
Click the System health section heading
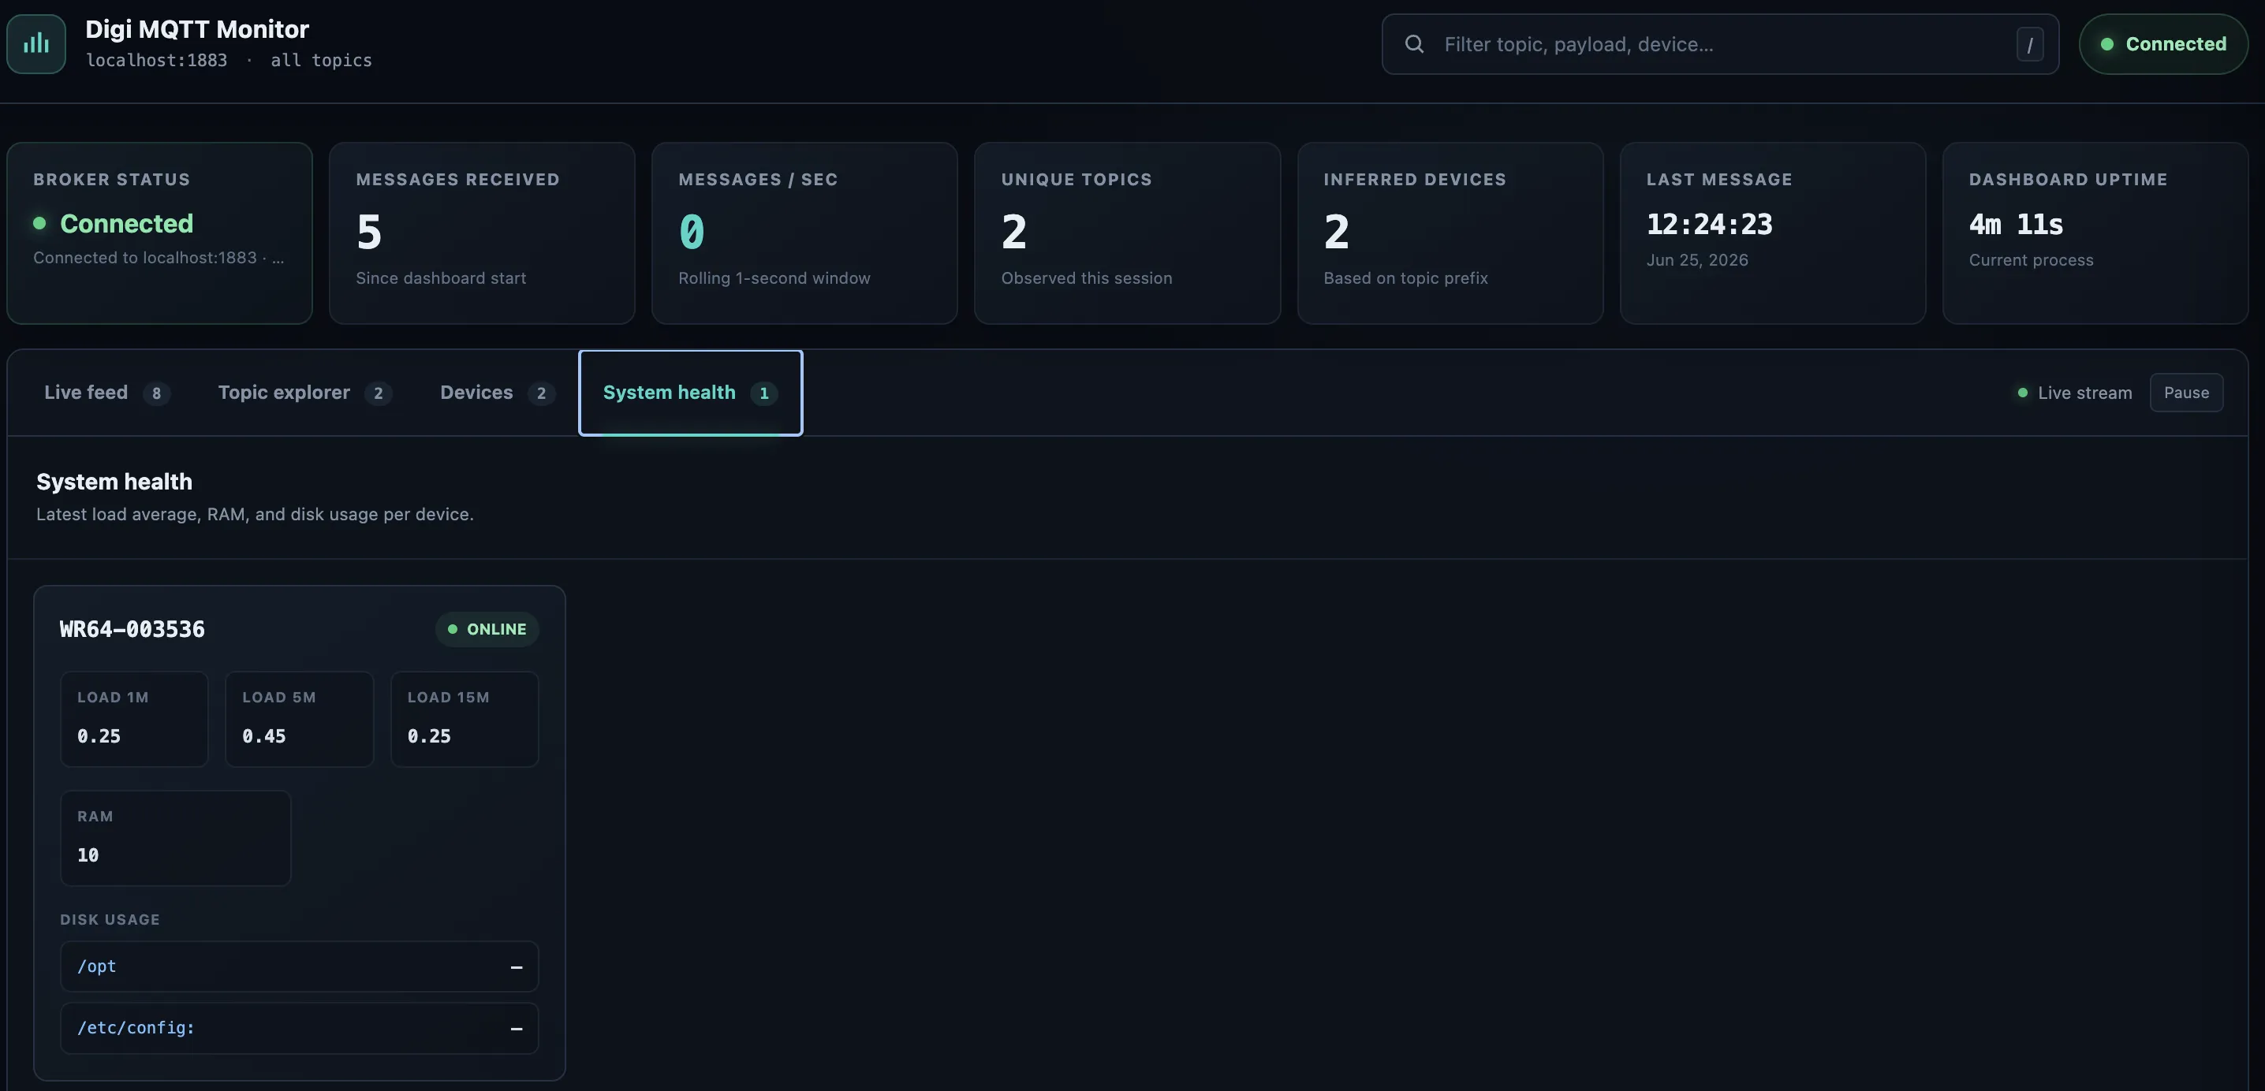(114, 482)
